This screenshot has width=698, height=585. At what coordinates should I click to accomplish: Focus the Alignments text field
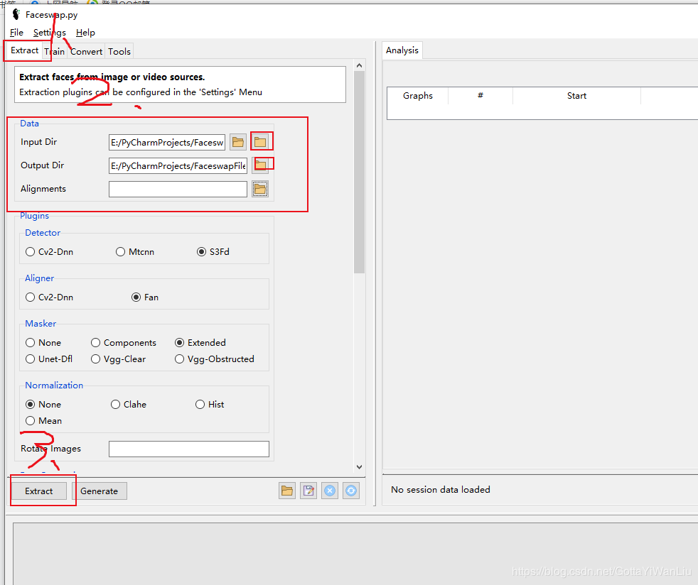[x=178, y=189]
